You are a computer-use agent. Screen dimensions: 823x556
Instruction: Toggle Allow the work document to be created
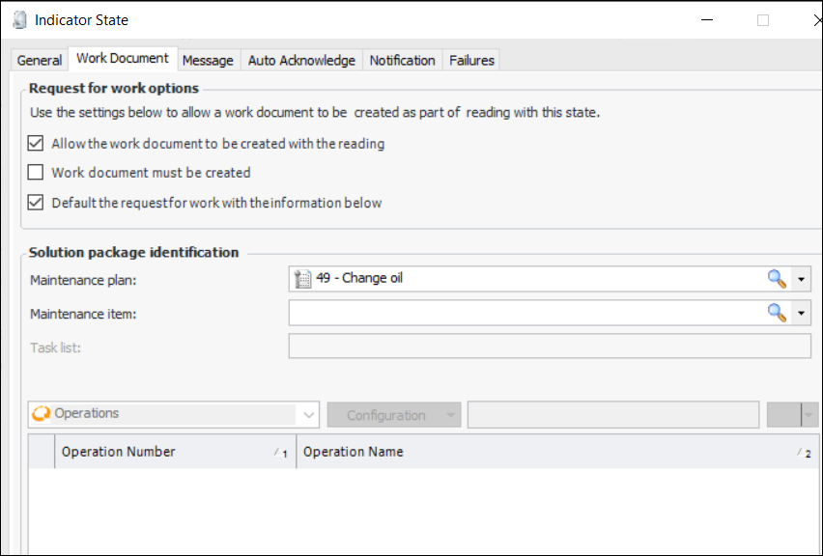(36, 144)
